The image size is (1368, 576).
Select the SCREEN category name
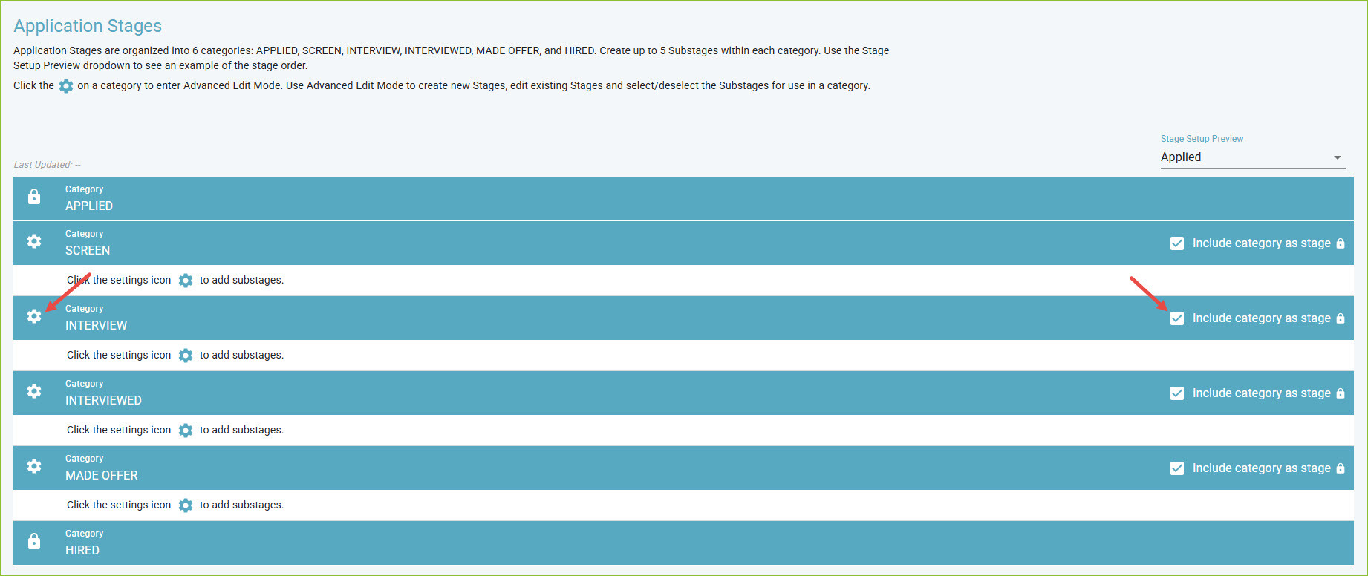[88, 251]
